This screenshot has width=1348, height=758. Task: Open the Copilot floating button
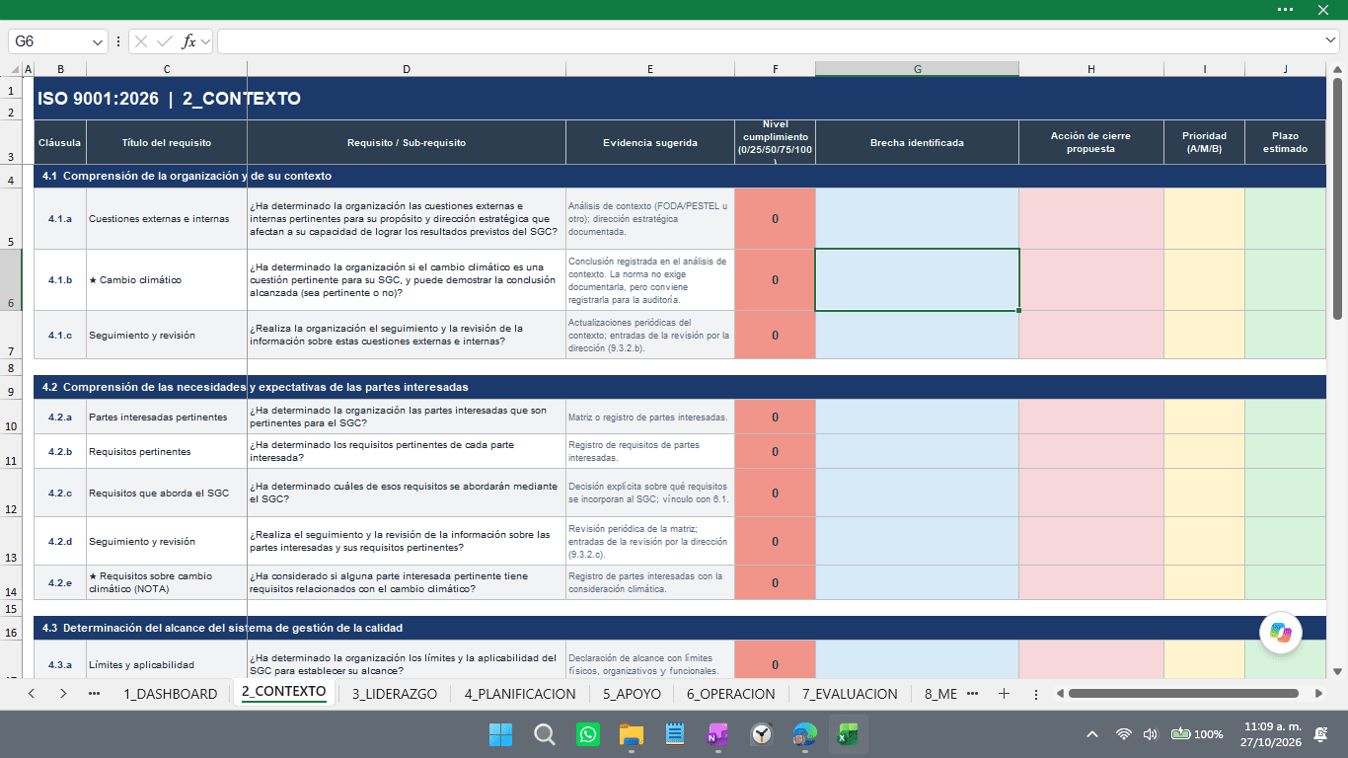pos(1281,633)
